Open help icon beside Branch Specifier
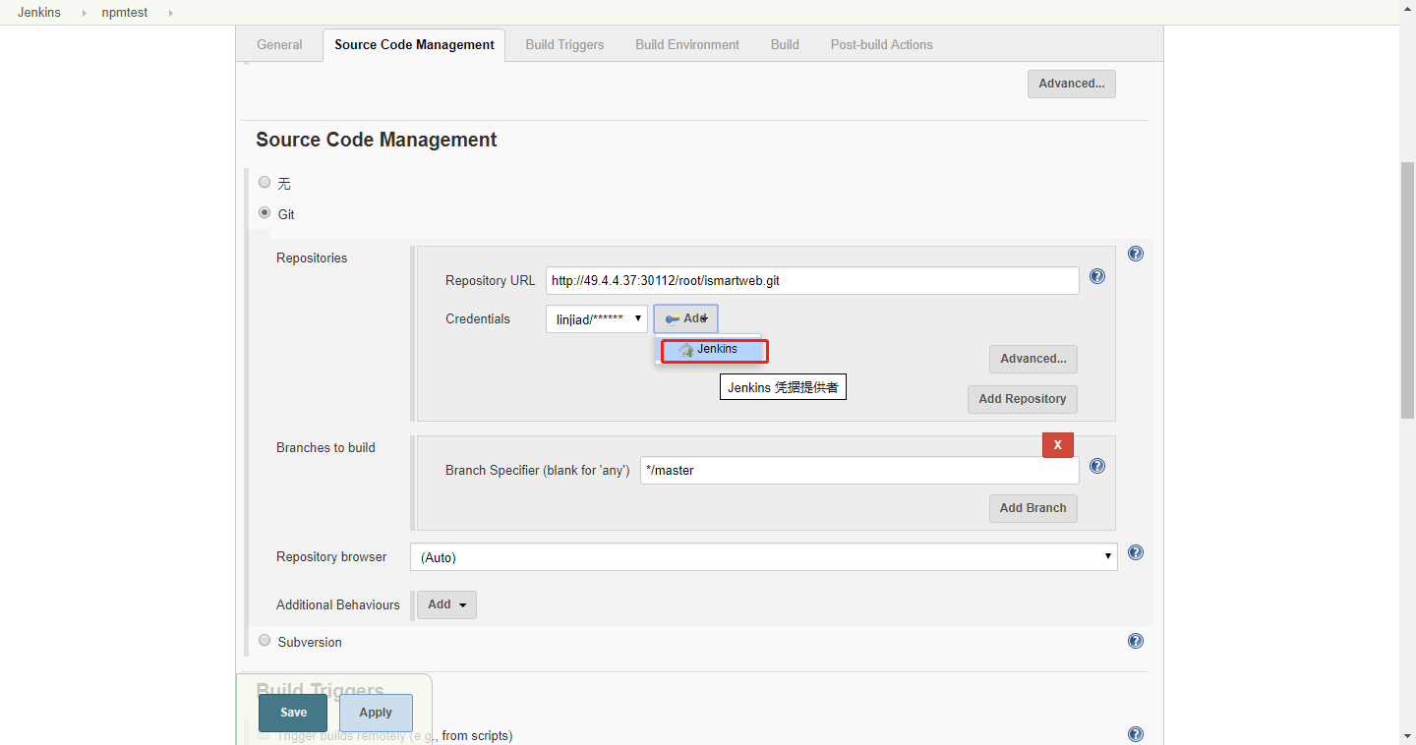 pyautogui.click(x=1097, y=466)
